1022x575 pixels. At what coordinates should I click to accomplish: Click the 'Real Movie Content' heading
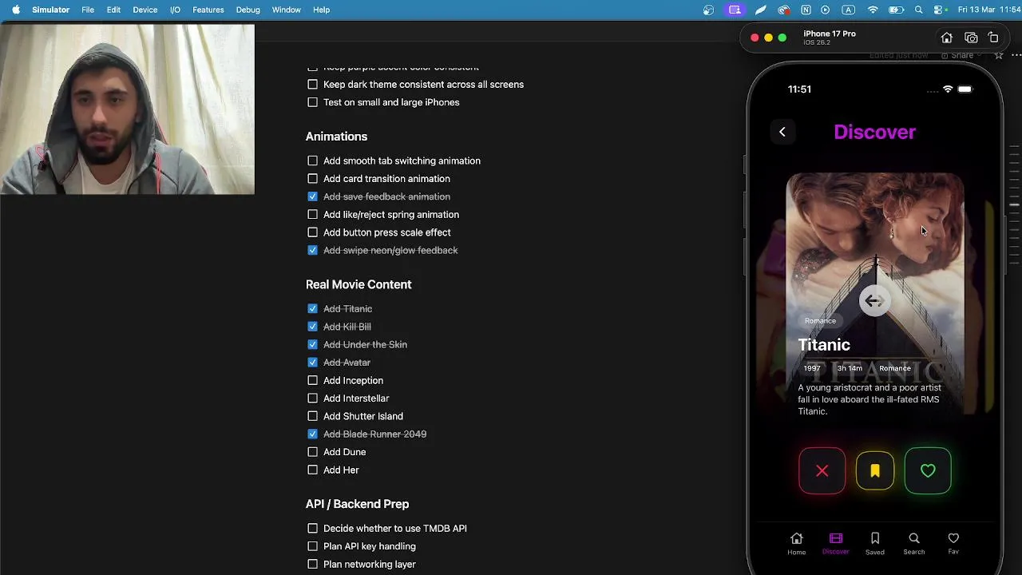coord(358,284)
